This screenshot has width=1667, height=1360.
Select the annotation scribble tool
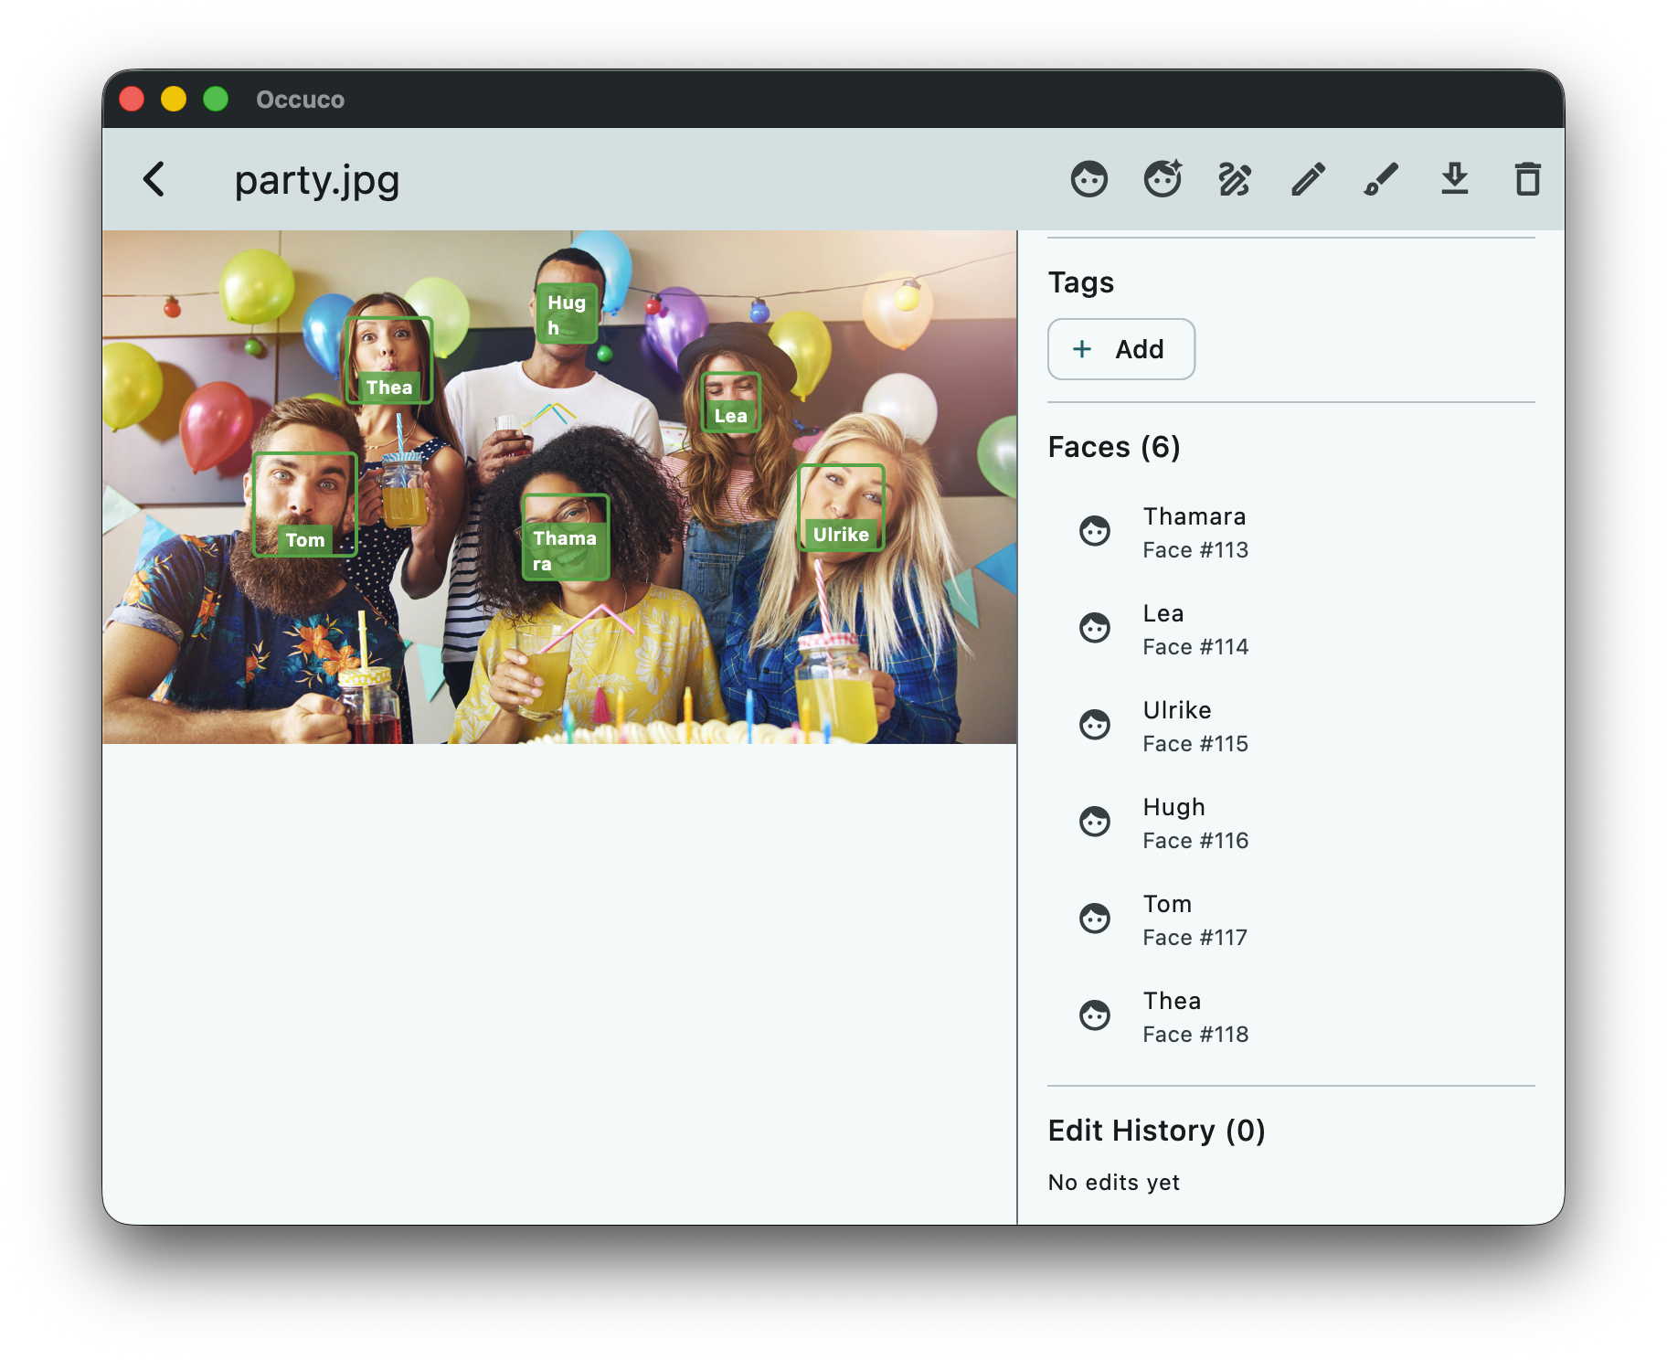click(x=1234, y=179)
